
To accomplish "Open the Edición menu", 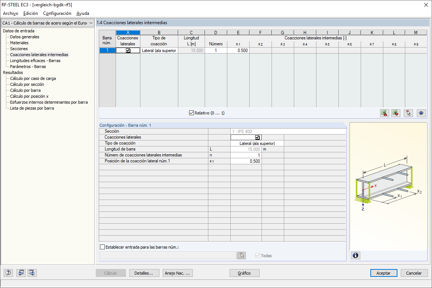I will click(x=30, y=13).
